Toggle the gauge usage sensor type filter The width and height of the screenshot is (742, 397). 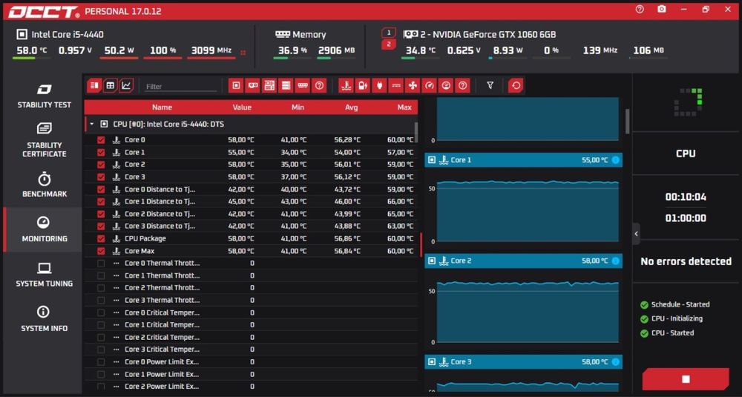(x=429, y=85)
